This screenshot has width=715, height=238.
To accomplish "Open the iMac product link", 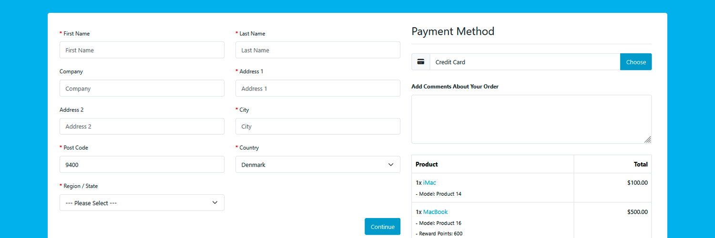I will pyautogui.click(x=429, y=183).
